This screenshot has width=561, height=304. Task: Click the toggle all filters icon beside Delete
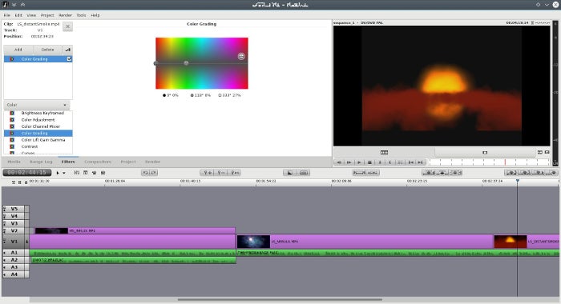coord(67,50)
